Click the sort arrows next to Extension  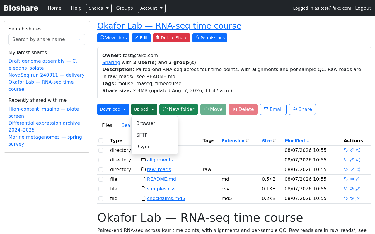(x=248, y=140)
